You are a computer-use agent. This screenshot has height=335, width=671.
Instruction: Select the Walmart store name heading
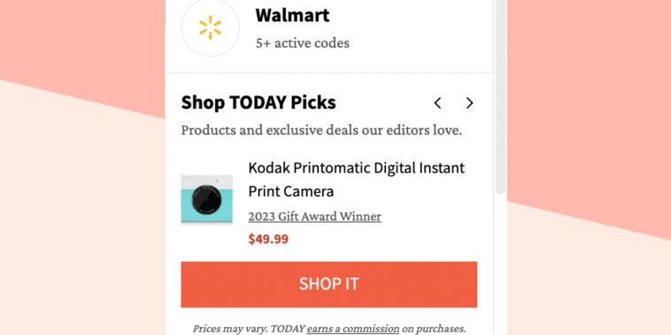[x=292, y=15]
